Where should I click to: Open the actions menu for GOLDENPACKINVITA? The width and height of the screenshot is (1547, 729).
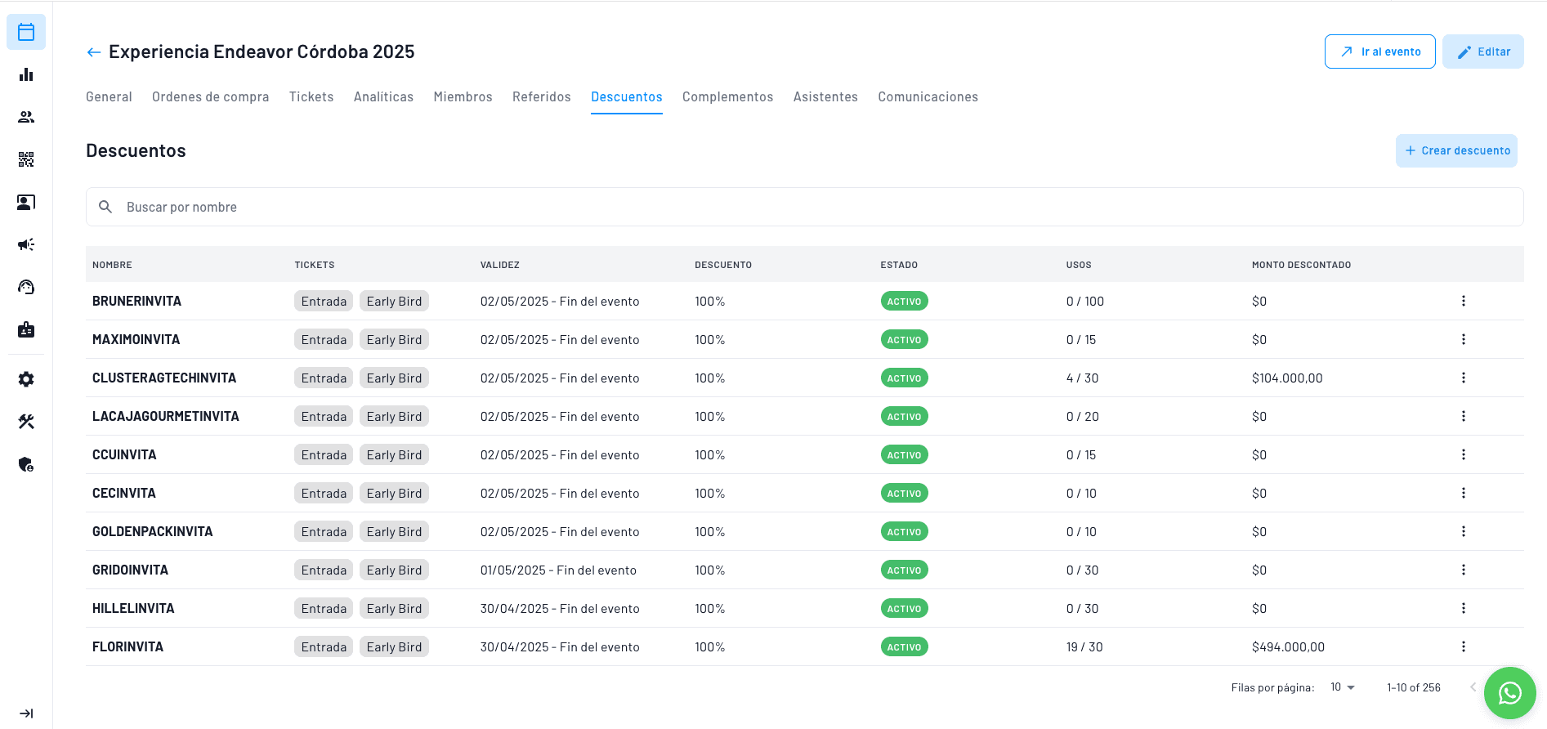[x=1463, y=531]
